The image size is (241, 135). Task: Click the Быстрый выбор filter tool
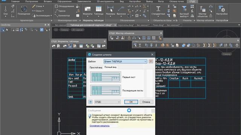coord(184,11)
